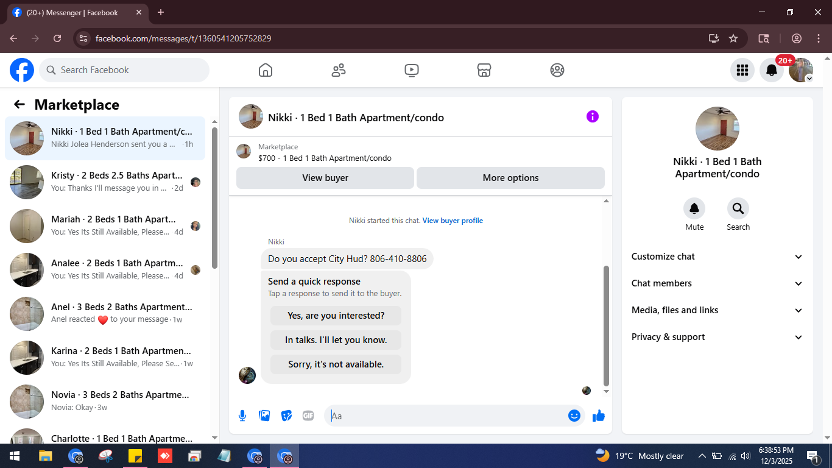832x468 pixels.
Task: Expand Chat members section
Action: tap(717, 283)
